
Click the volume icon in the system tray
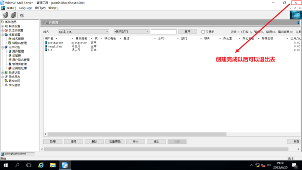pyautogui.click(x=263, y=165)
